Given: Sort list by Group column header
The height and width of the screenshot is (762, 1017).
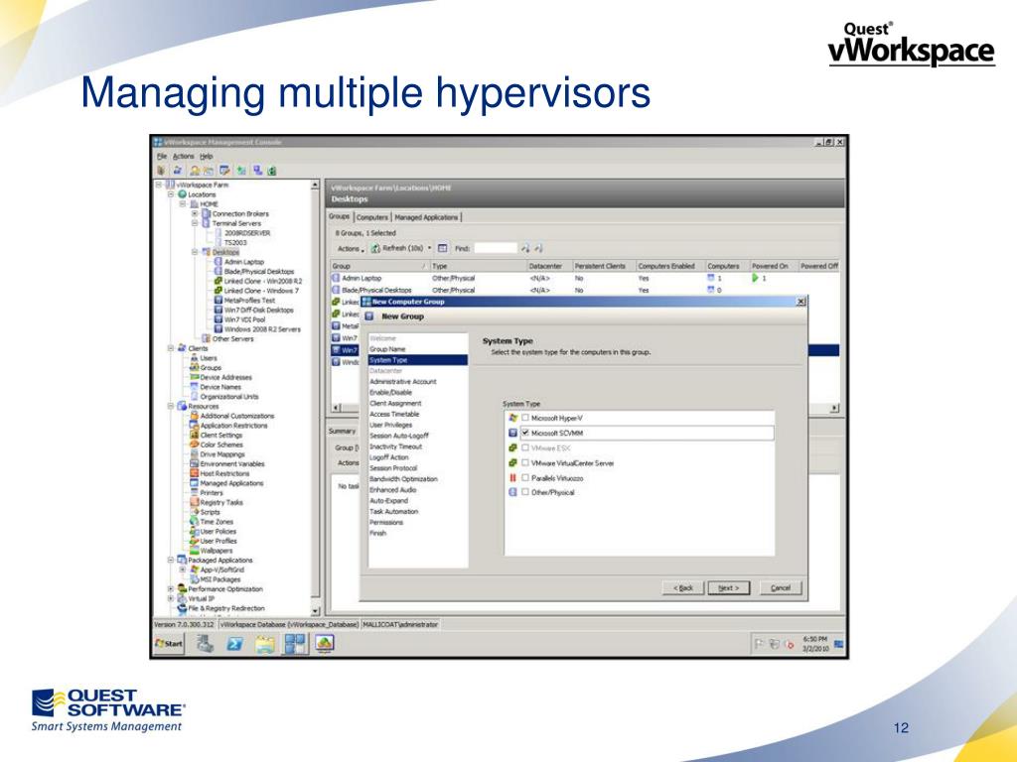Looking at the screenshot, I should point(380,266).
